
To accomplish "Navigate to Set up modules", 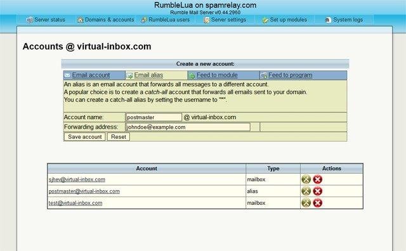I will (x=288, y=20).
